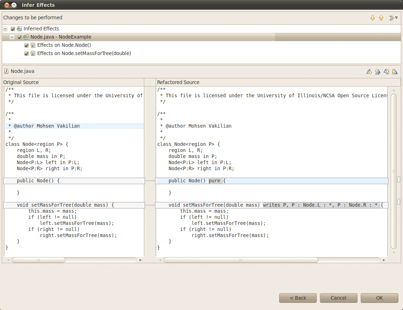Select the Node.java - NodeExample row
This screenshot has width=403, height=310.
[201, 37]
